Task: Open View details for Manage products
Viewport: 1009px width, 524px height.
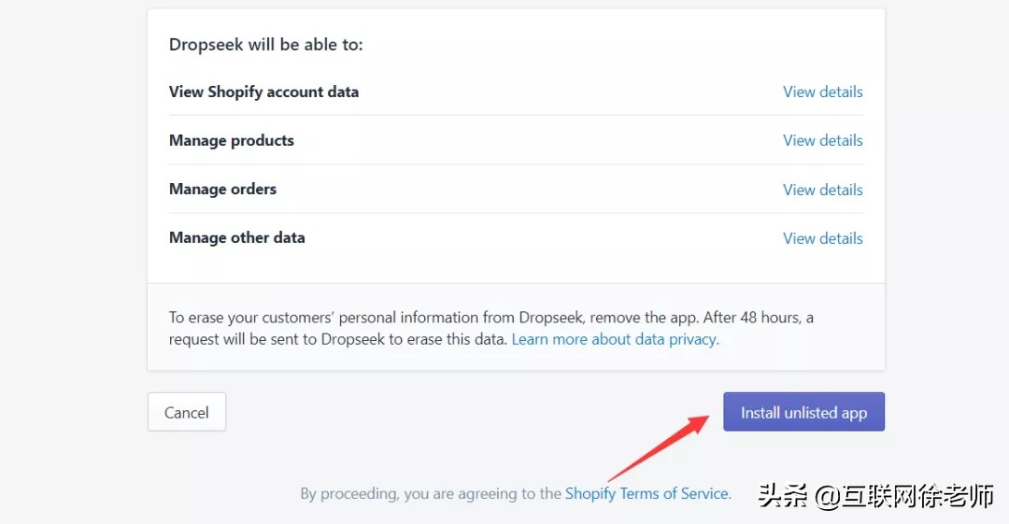Action: point(822,140)
